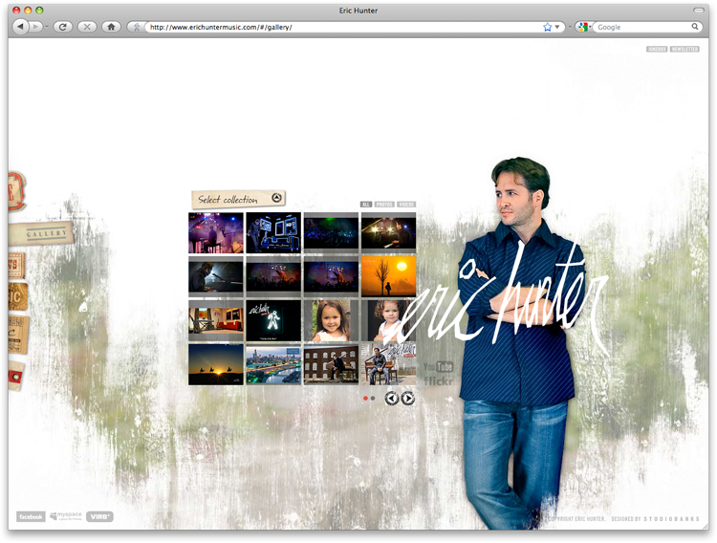Expand the Select collection dropdown
The image size is (717, 543).
point(239,199)
